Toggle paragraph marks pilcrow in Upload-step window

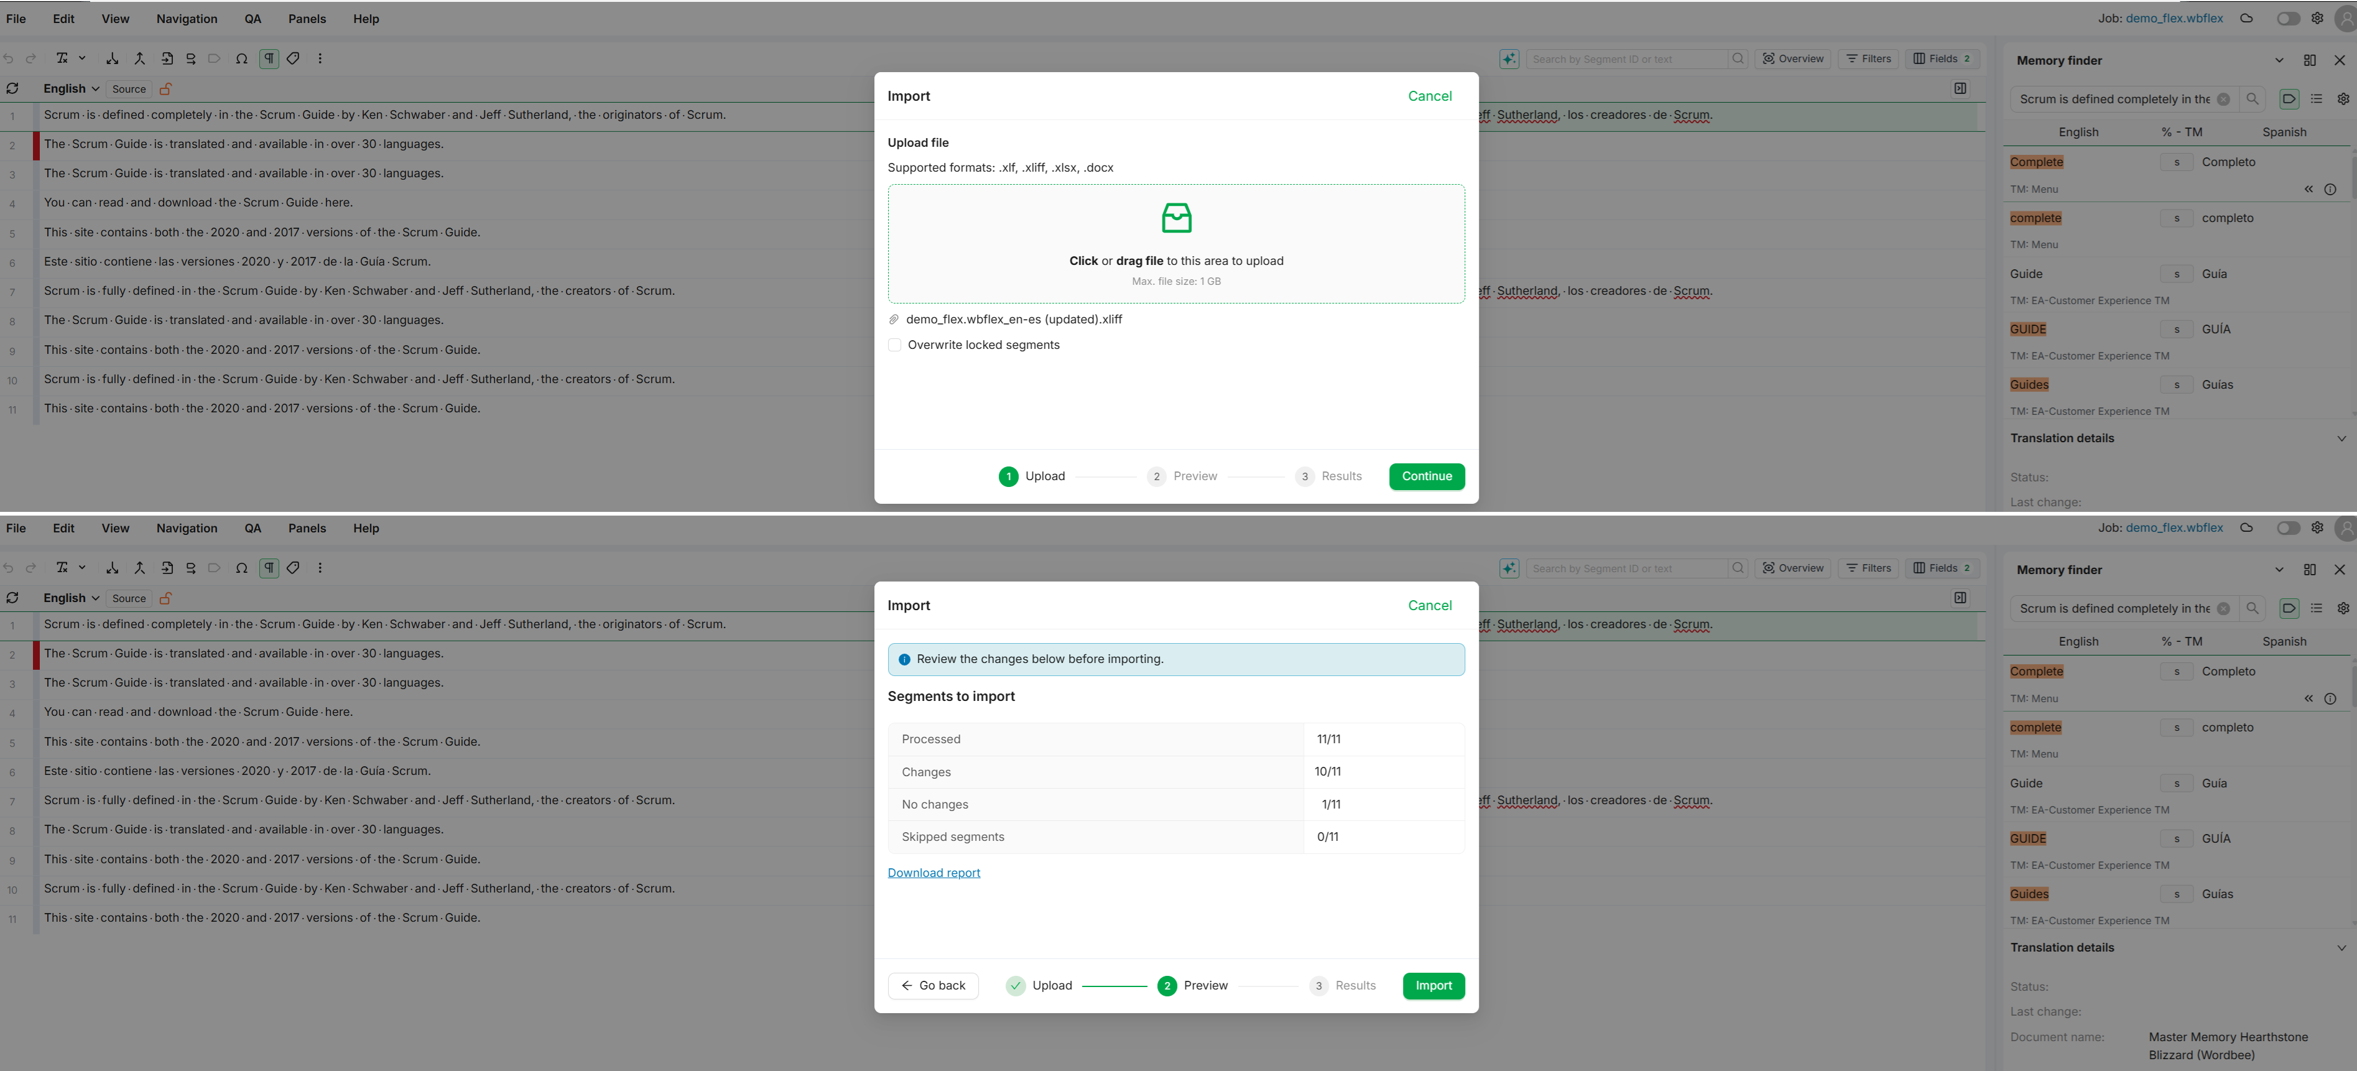[x=269, y=58]
